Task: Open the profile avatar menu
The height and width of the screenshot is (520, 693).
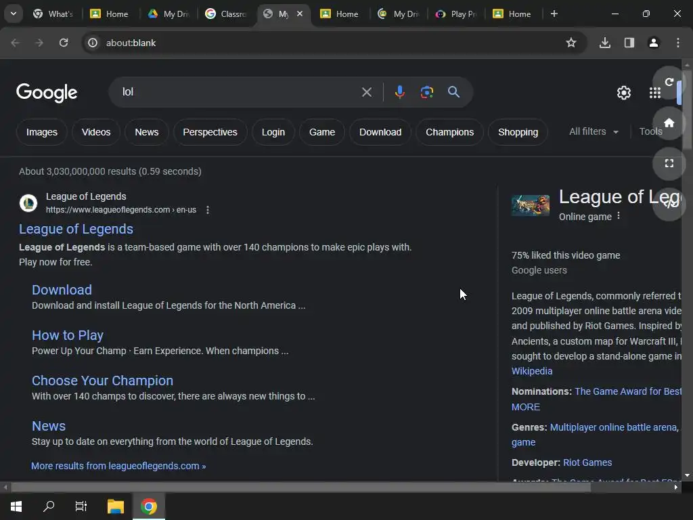Action: (x=653, y=43)
